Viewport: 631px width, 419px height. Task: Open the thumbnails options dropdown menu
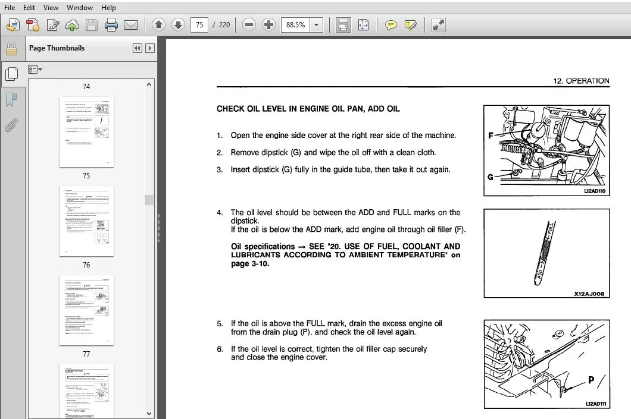(35, 70)
